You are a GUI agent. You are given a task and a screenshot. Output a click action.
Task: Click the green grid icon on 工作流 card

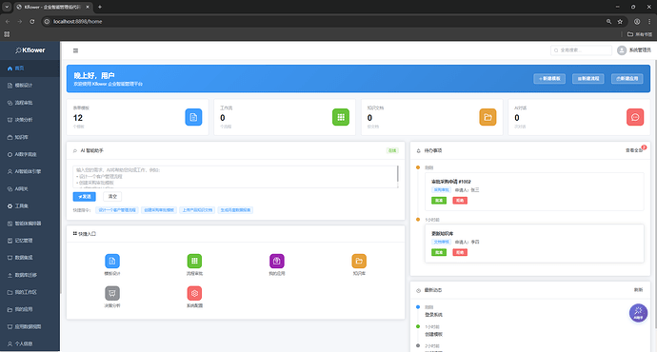pos(341,117)
